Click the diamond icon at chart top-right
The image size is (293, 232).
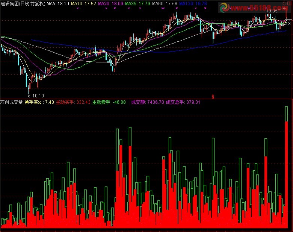(284, 3)
